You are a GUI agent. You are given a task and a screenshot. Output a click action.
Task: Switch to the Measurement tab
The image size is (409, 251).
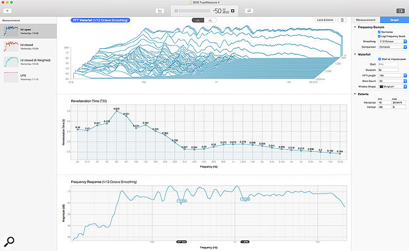tap(365, 20)
